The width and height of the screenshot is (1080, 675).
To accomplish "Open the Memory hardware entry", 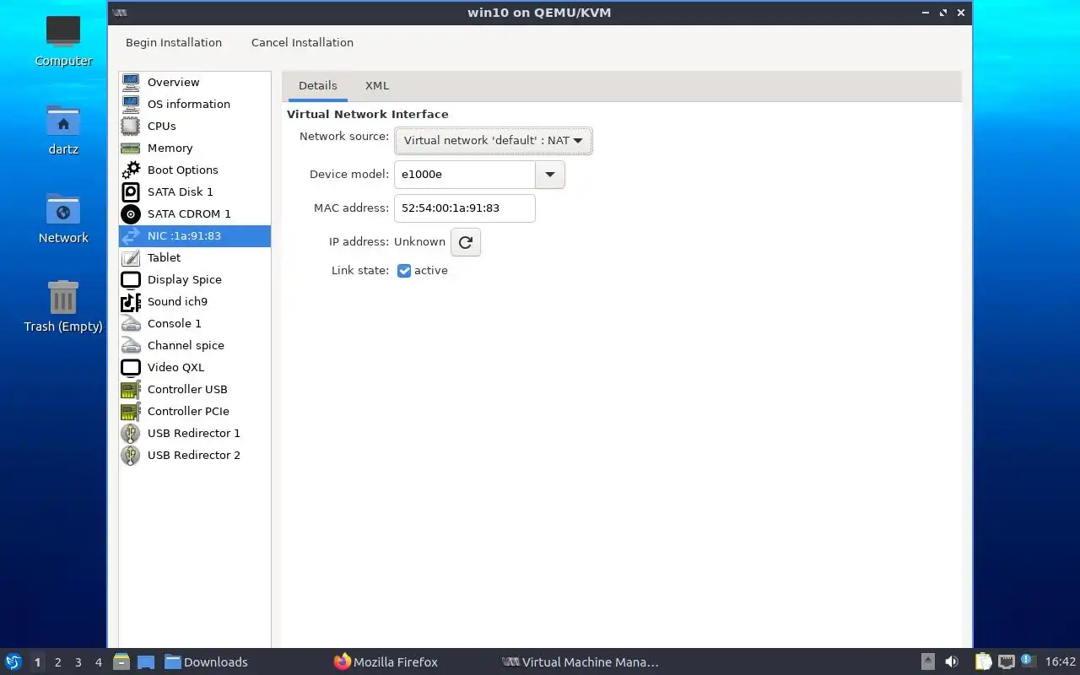I will click(194, 148).
